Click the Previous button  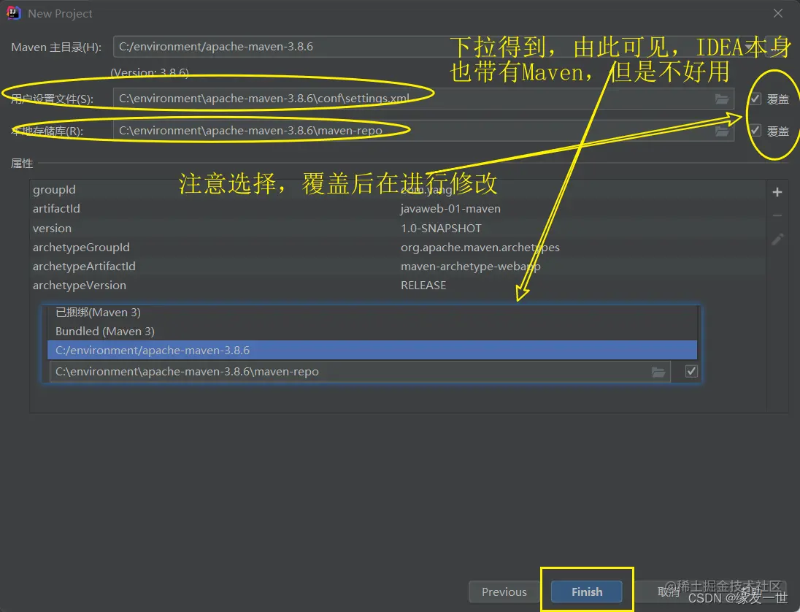pyautogui.click(x=503, y=592)
